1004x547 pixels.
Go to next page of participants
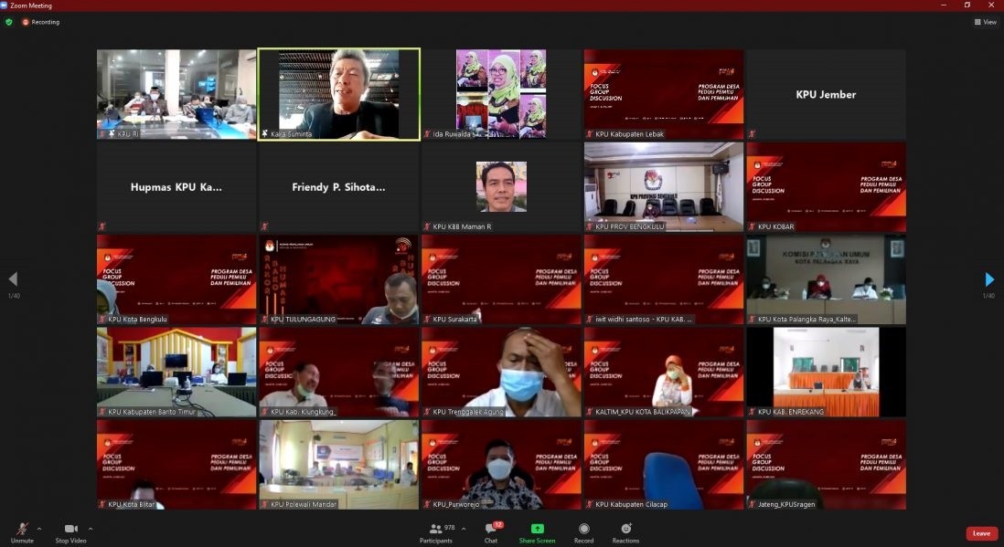pyautogui.click(x=988, y=279)
